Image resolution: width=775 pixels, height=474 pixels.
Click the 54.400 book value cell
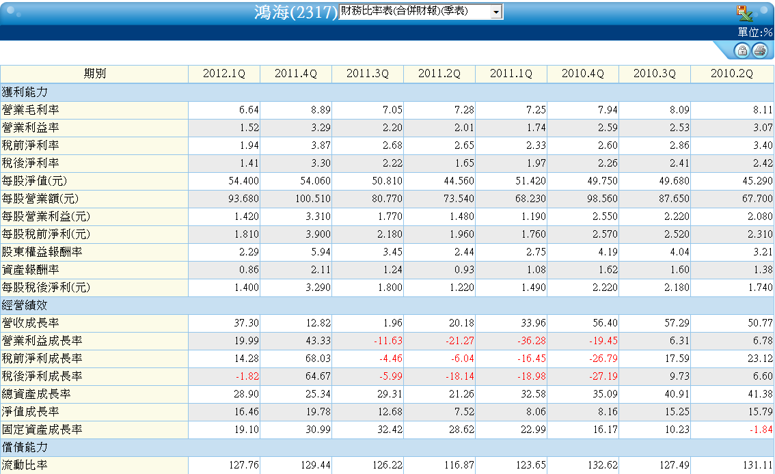(244, 181)
